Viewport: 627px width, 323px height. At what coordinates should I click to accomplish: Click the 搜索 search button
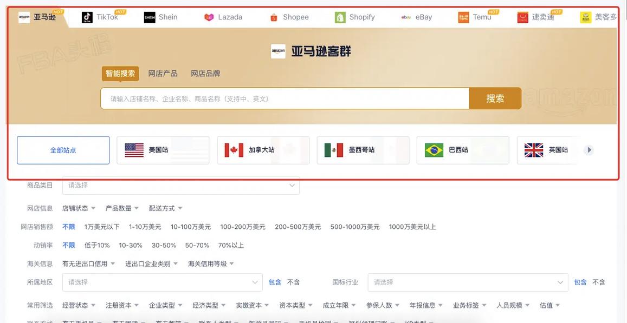tap(495, 97)
